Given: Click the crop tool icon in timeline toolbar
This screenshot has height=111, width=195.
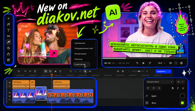Looking at the screenshot, I should coord(75,71).
